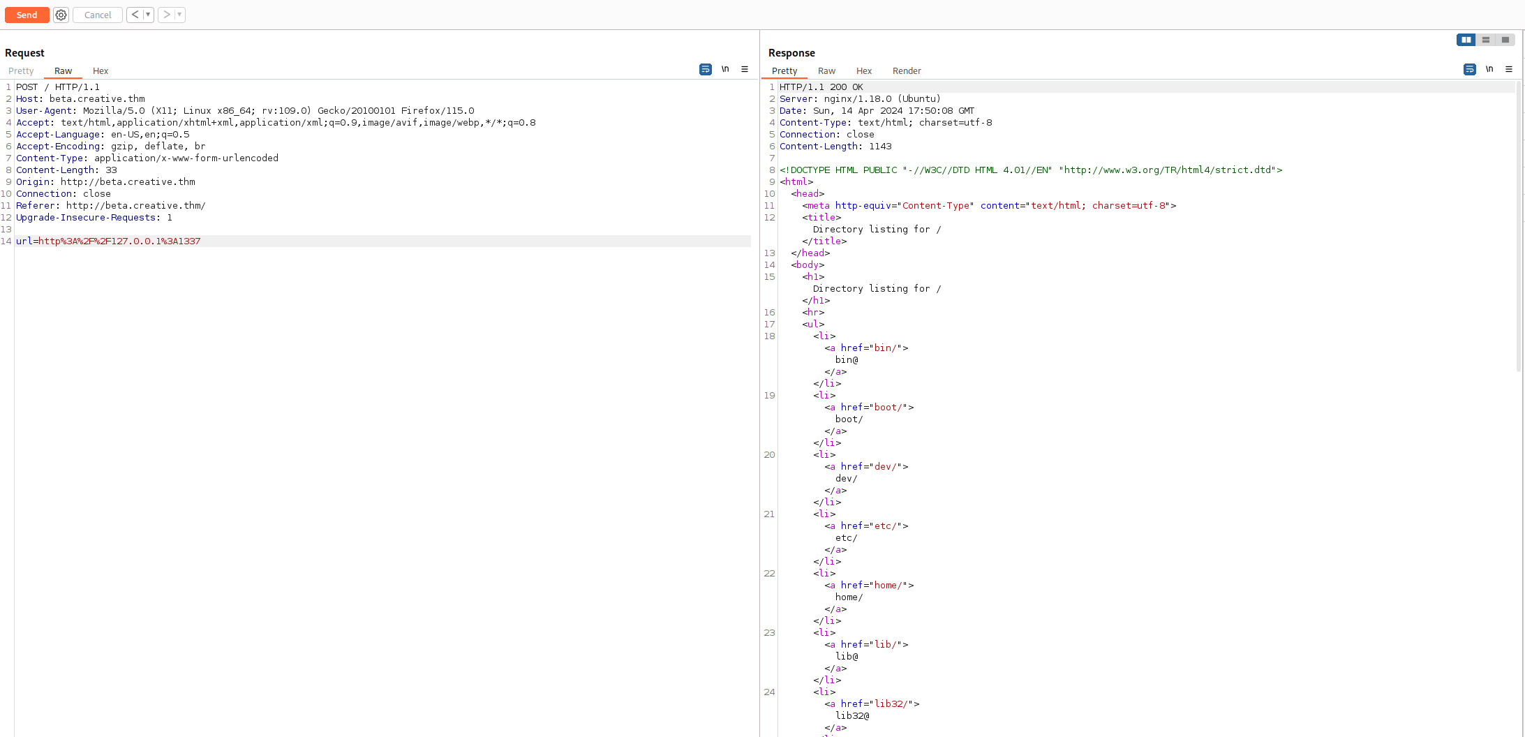Click the 'HTTP/1.1 200 OK' status line

click(x=821, y=87)
